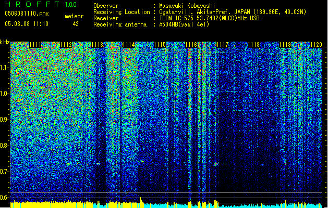The width and height of the screenshot is (328, 208).
Task: Click the 1117 time marker
Action: pos(222,45)
